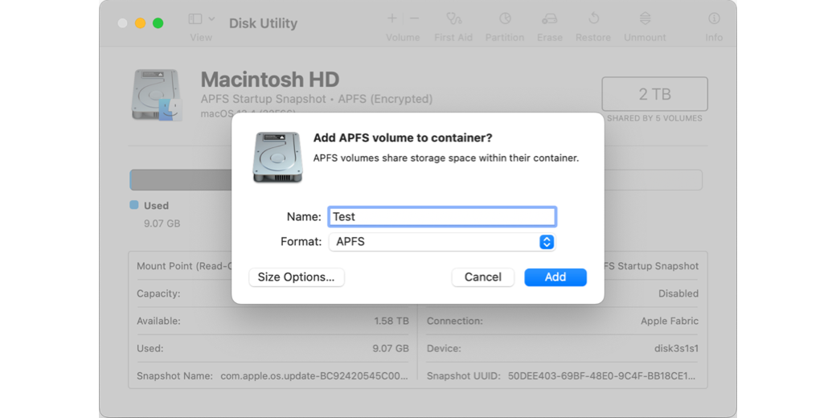Viewport: 836px width, 418px height.
Task: Click the Format dropdown blue arrows
Action: (547, 242)
